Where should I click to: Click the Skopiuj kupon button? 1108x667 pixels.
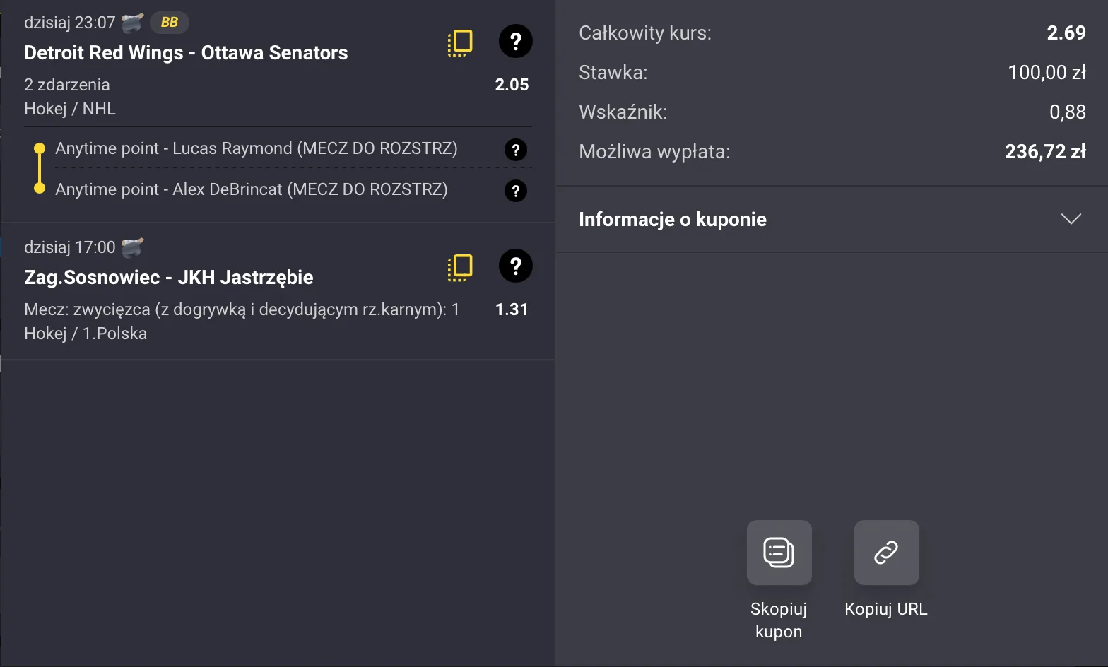coord(779,620)
